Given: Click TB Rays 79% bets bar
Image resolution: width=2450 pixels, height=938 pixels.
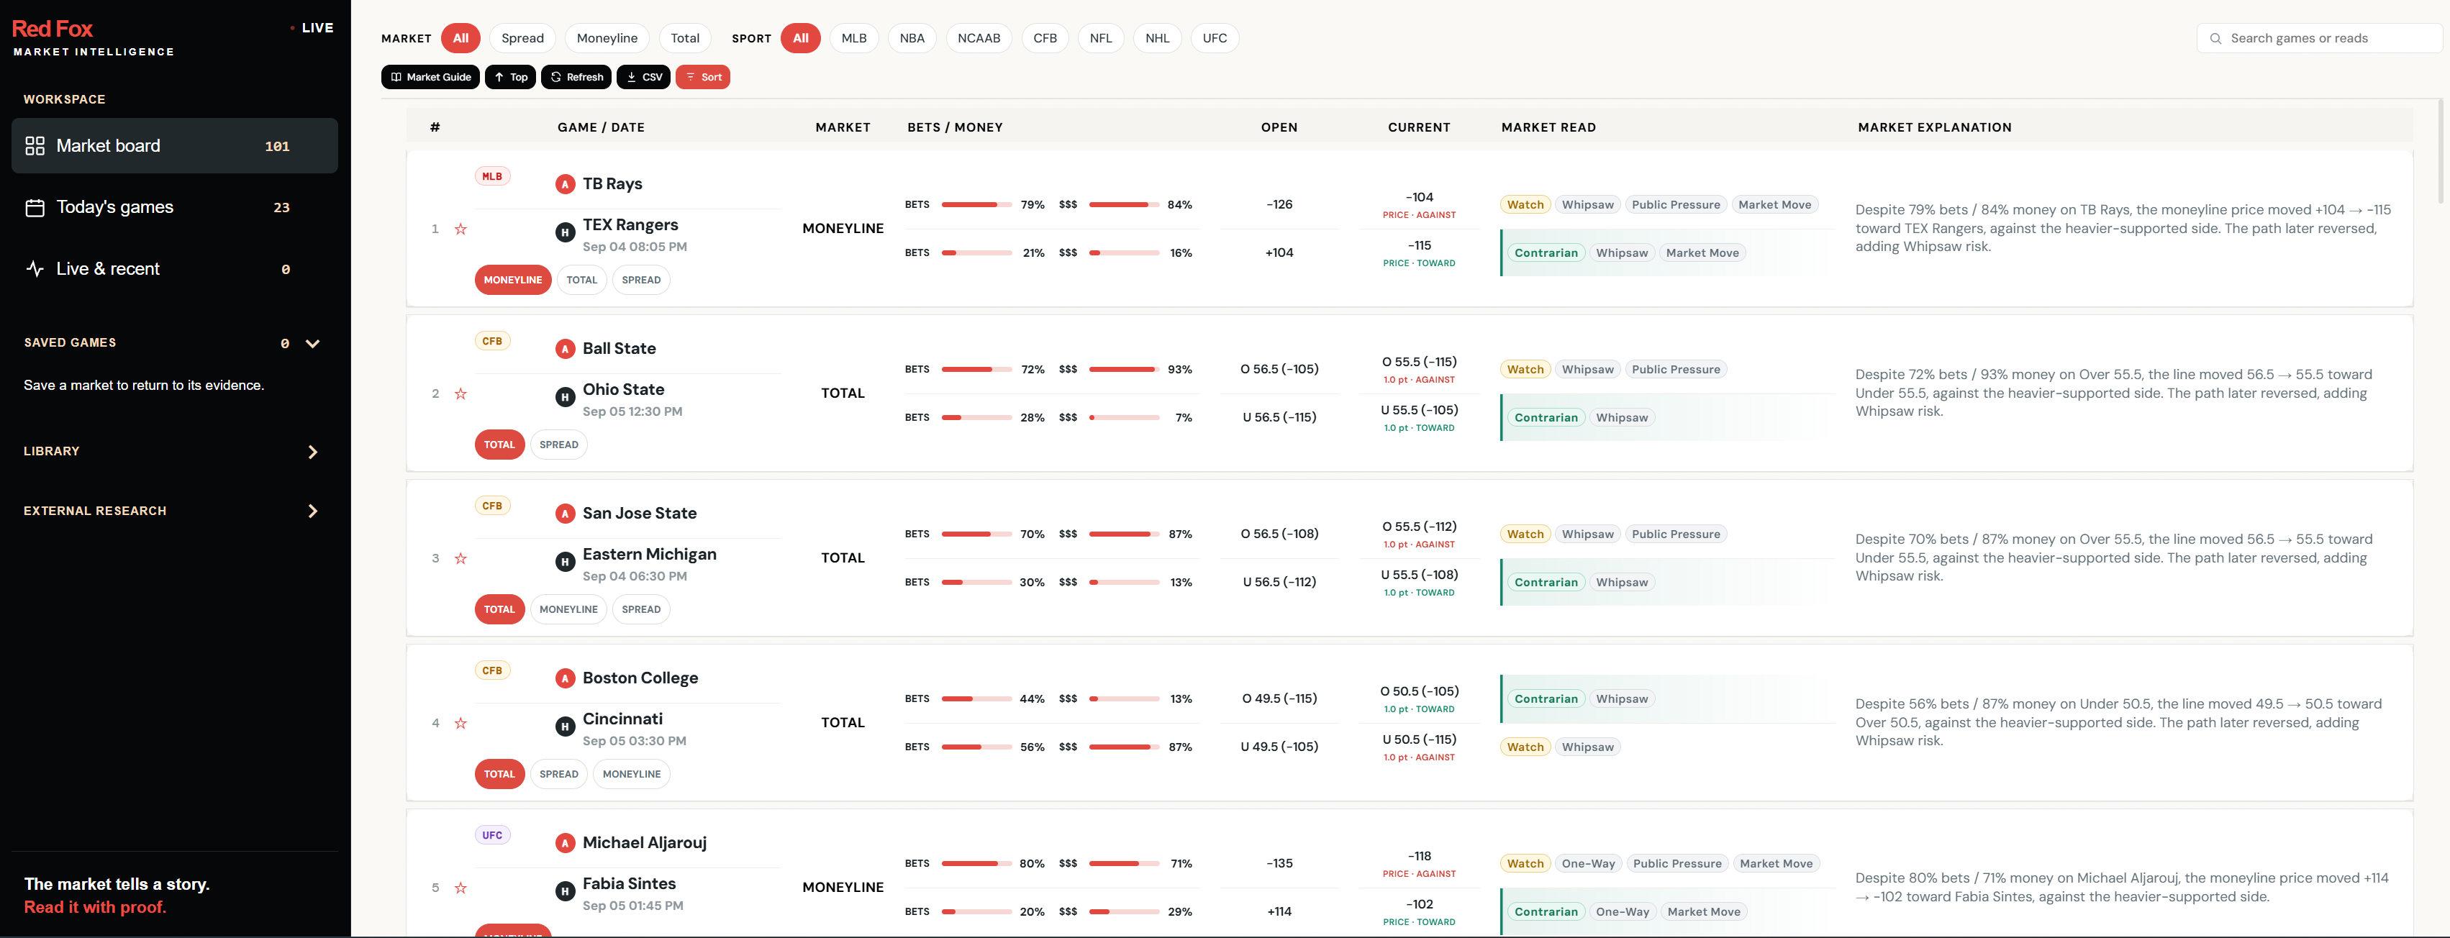Looking at the screenshot, I should coord(977,204).
